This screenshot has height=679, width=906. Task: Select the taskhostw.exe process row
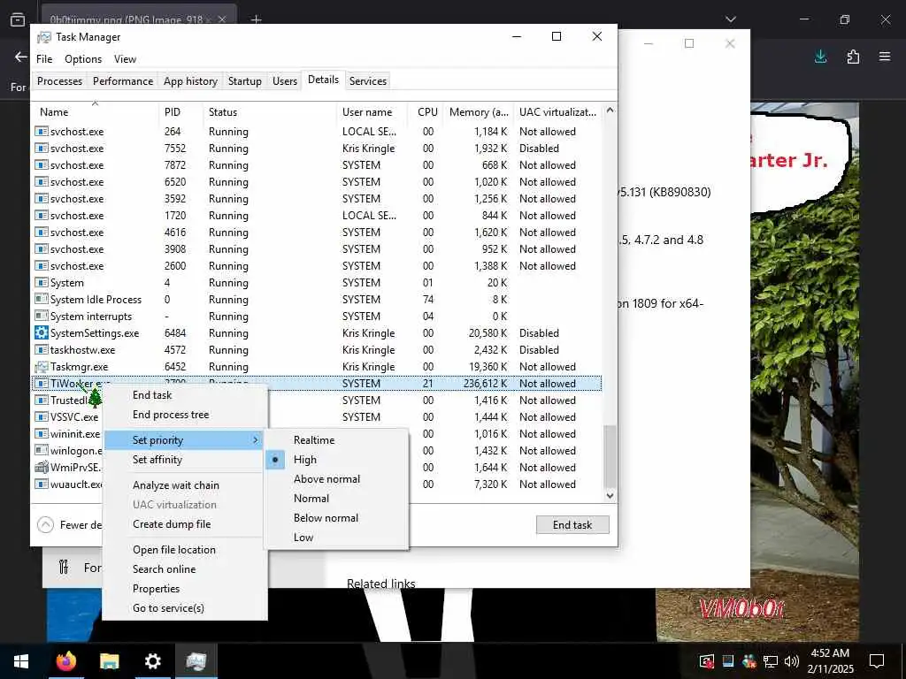point(318,350)
